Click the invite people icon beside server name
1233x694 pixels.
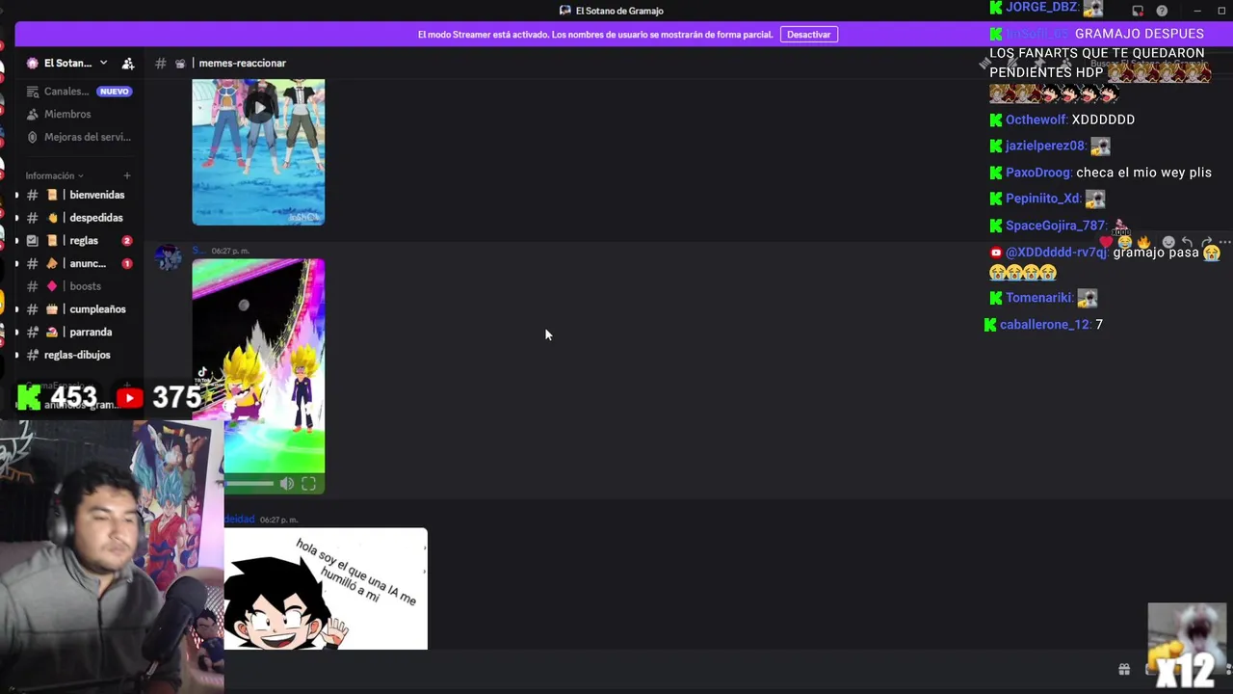pos(128,64)
